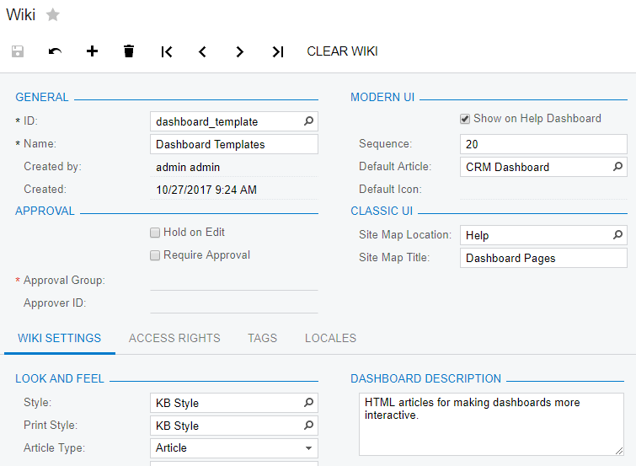Screen dimensions: 636x466
Task: Click the MODERN UI section heading
Action: pyautogui.click(x=382, y=98)
